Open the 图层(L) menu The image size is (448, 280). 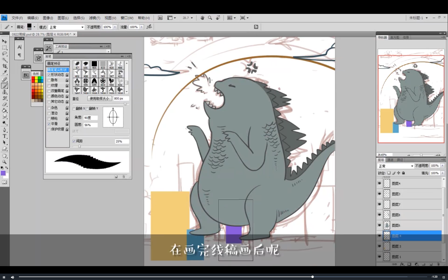63,18
